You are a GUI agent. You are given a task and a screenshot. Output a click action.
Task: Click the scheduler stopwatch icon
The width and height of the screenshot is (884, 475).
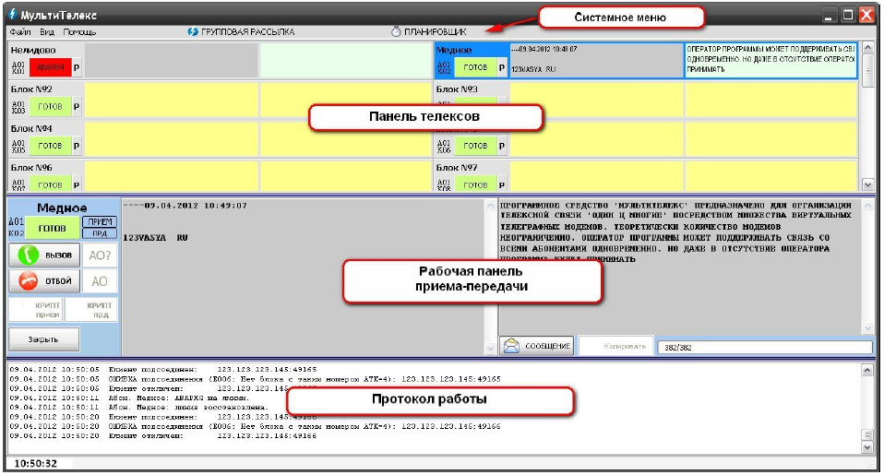pyautogui.click(x=396, y=32)
